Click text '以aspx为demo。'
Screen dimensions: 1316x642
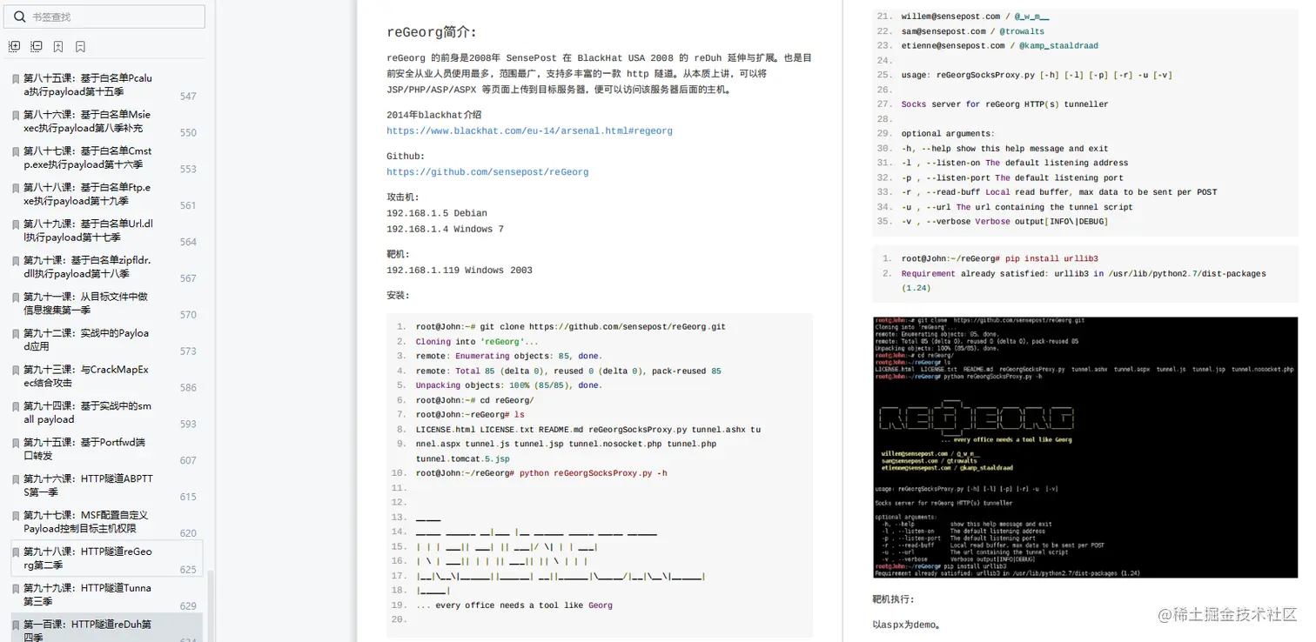coord(907,625)
